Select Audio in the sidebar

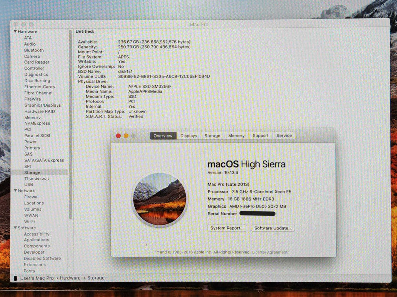tap(30, 44)
